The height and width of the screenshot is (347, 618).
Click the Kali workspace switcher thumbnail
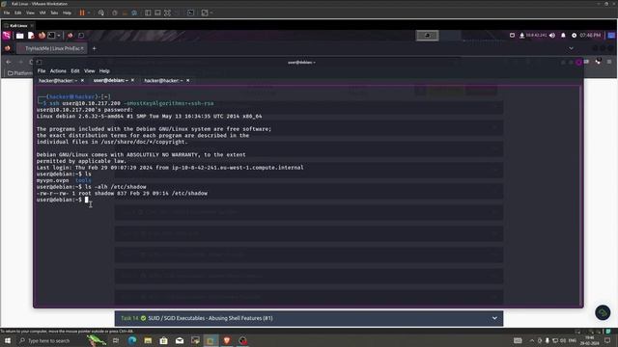(427, 36)
